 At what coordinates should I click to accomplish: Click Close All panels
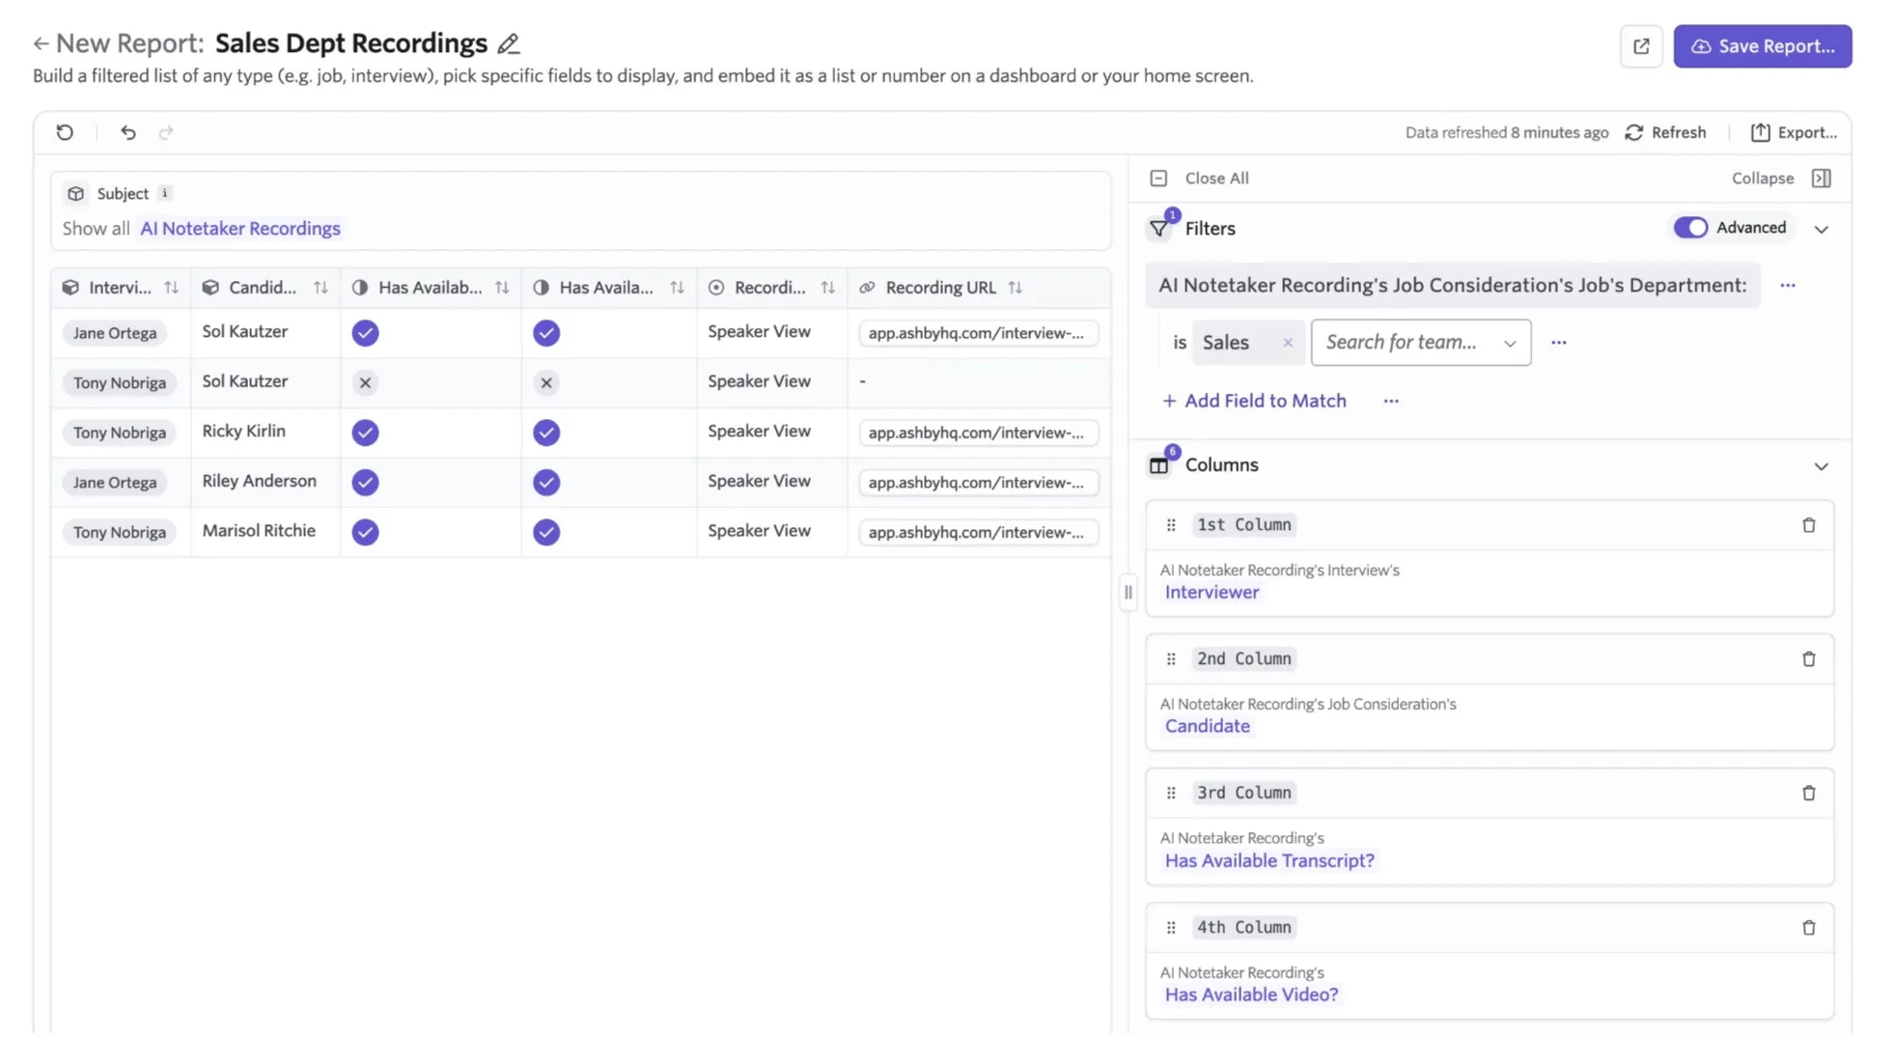click(x=1199, y=178)
